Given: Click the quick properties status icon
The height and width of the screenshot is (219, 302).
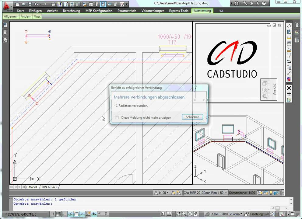Looking at the screenshot, I should coord(106,214).
